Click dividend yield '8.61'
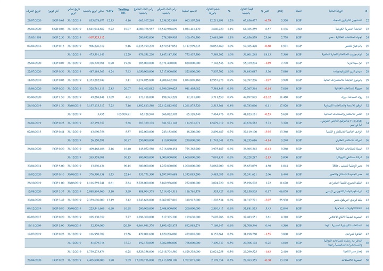 tap(111, 183)
